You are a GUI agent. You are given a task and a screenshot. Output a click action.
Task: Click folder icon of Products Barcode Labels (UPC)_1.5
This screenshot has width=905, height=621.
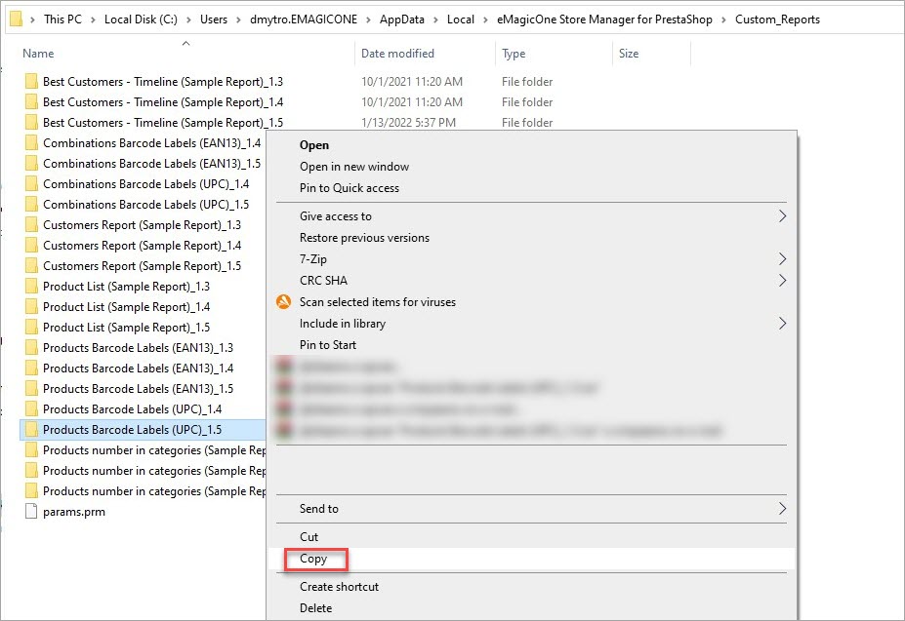tap(31, 429)
